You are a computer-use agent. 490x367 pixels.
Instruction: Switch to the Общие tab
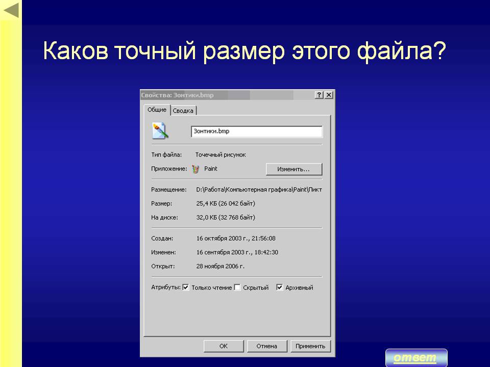tap(157, 110)
